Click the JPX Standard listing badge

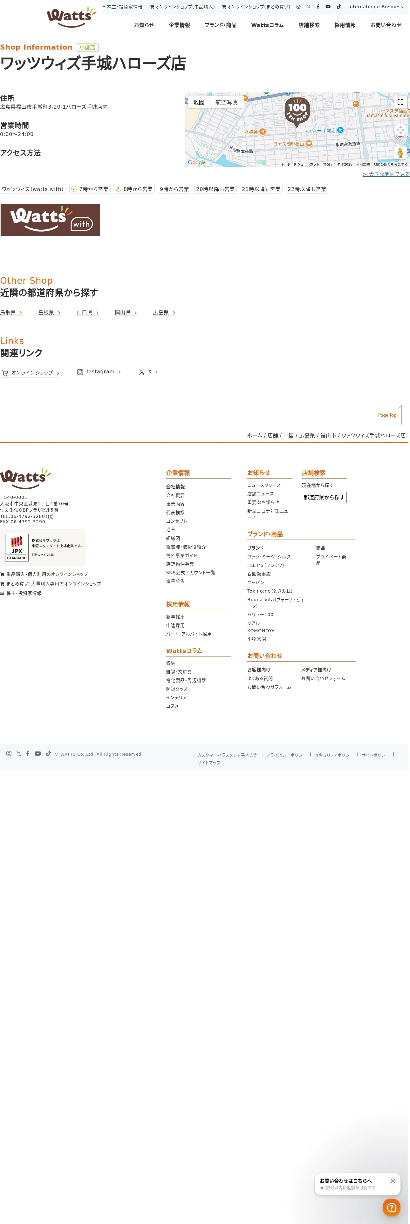click(43, 547)
